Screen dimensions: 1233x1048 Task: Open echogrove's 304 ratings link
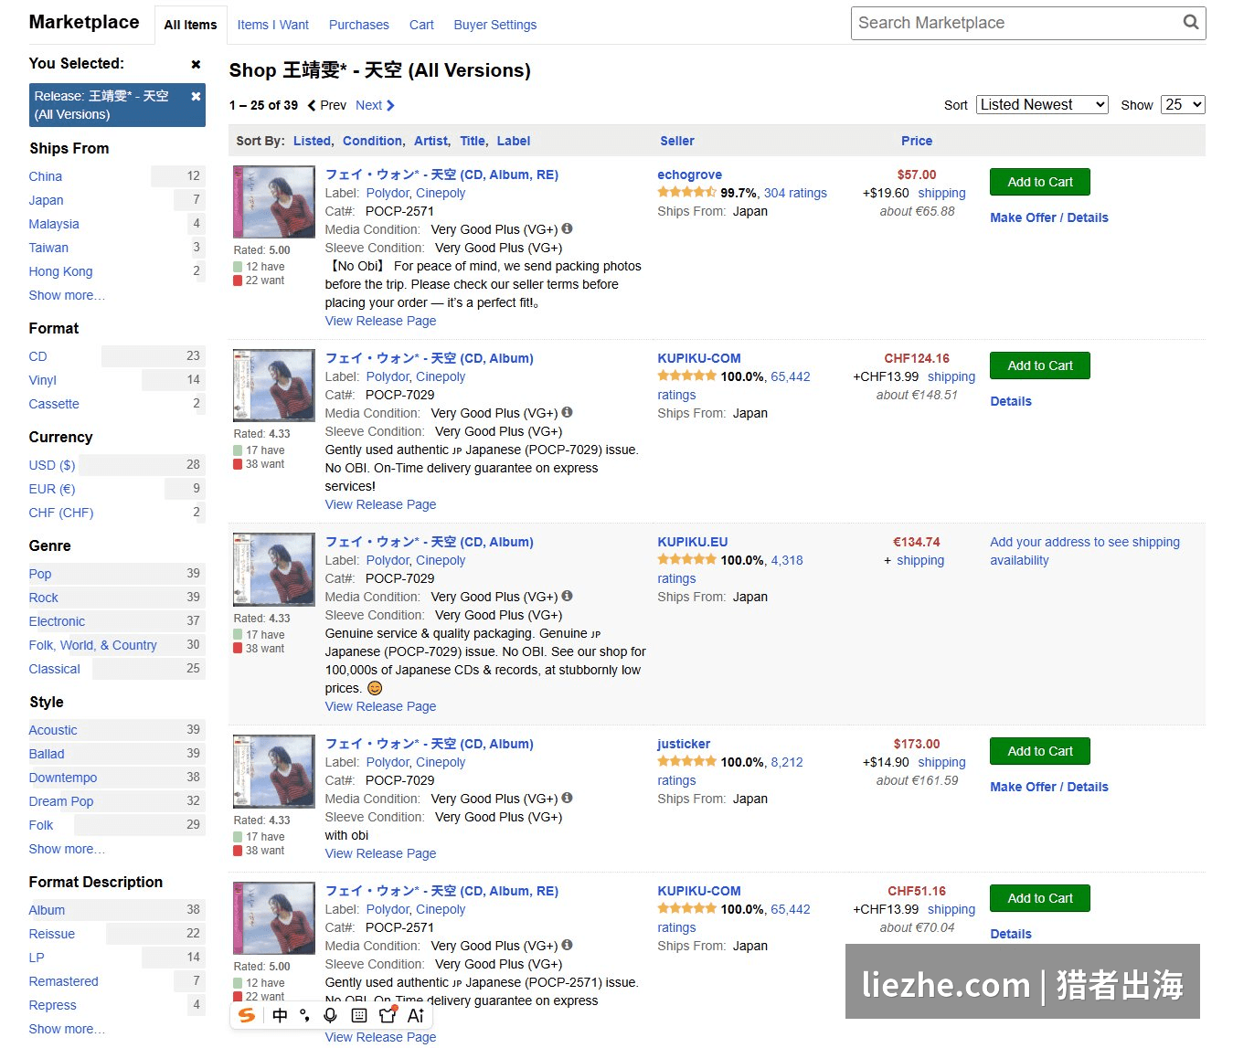click(795, 193)
